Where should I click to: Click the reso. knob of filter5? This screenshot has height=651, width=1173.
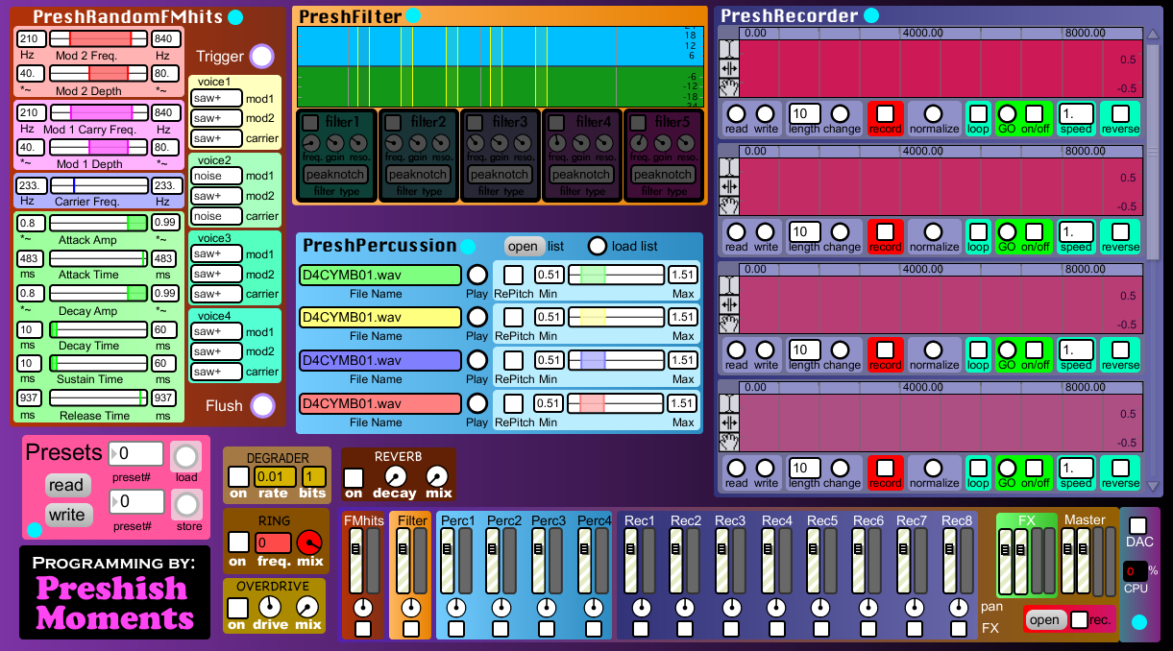[x=685, y=143]
